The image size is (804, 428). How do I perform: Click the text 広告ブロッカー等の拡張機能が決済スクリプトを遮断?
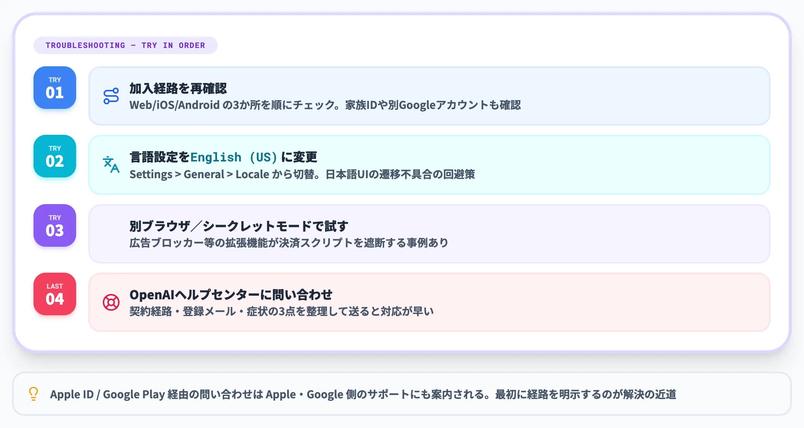[x=257, y=243]
